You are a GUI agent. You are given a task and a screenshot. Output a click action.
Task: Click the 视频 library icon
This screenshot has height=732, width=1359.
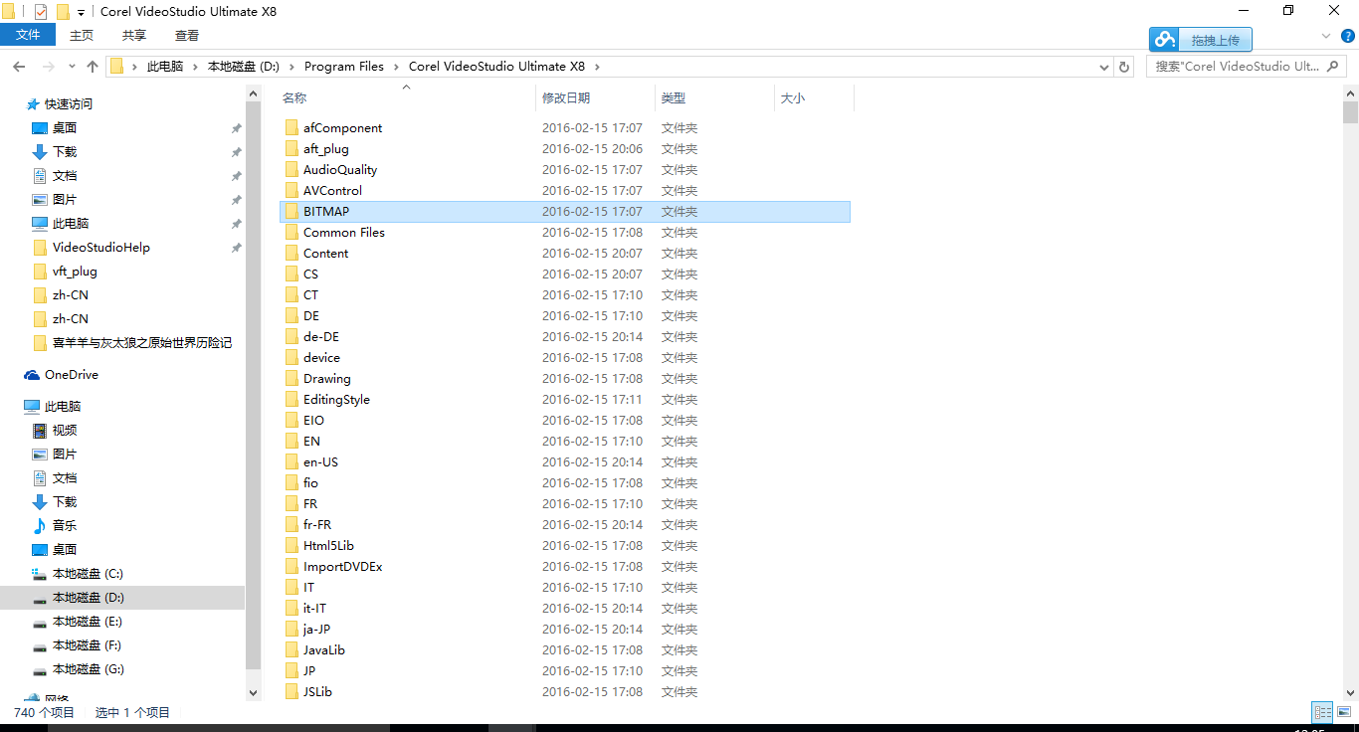click(x=40, y=430)
